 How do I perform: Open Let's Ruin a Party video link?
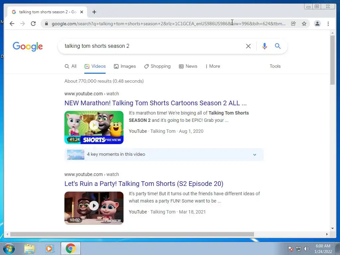(144, 183)
